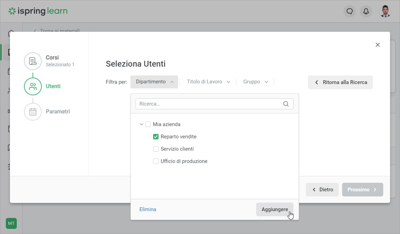Click the Corsi step icon
The image size is (400, 234).
point(33,61)
